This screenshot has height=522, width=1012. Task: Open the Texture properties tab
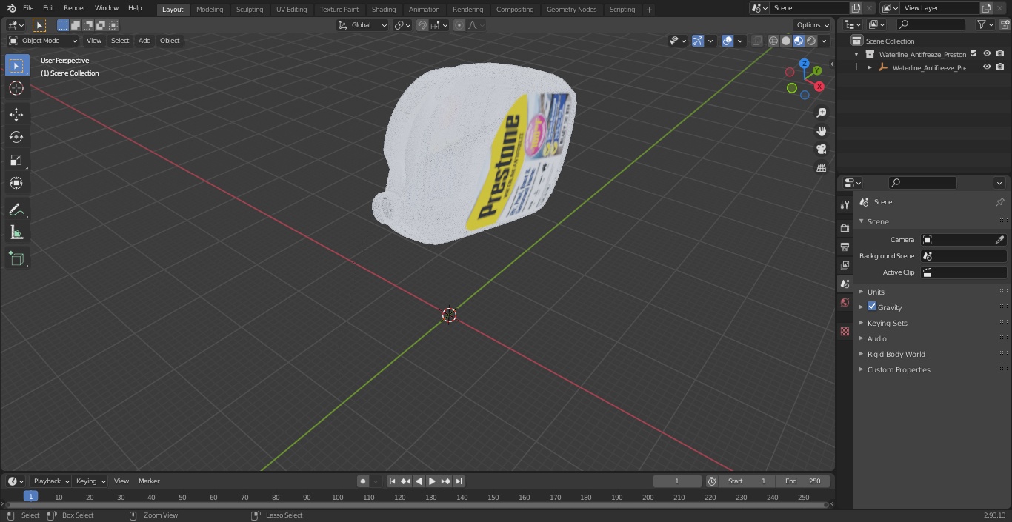pyautogui.click(x=845, y=332)
